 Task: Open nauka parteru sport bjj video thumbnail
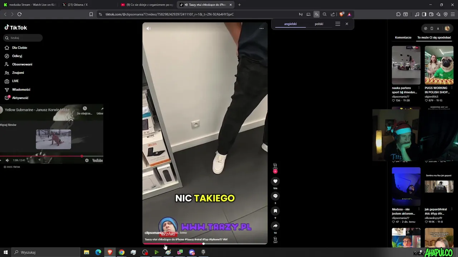tap(406, 65)
